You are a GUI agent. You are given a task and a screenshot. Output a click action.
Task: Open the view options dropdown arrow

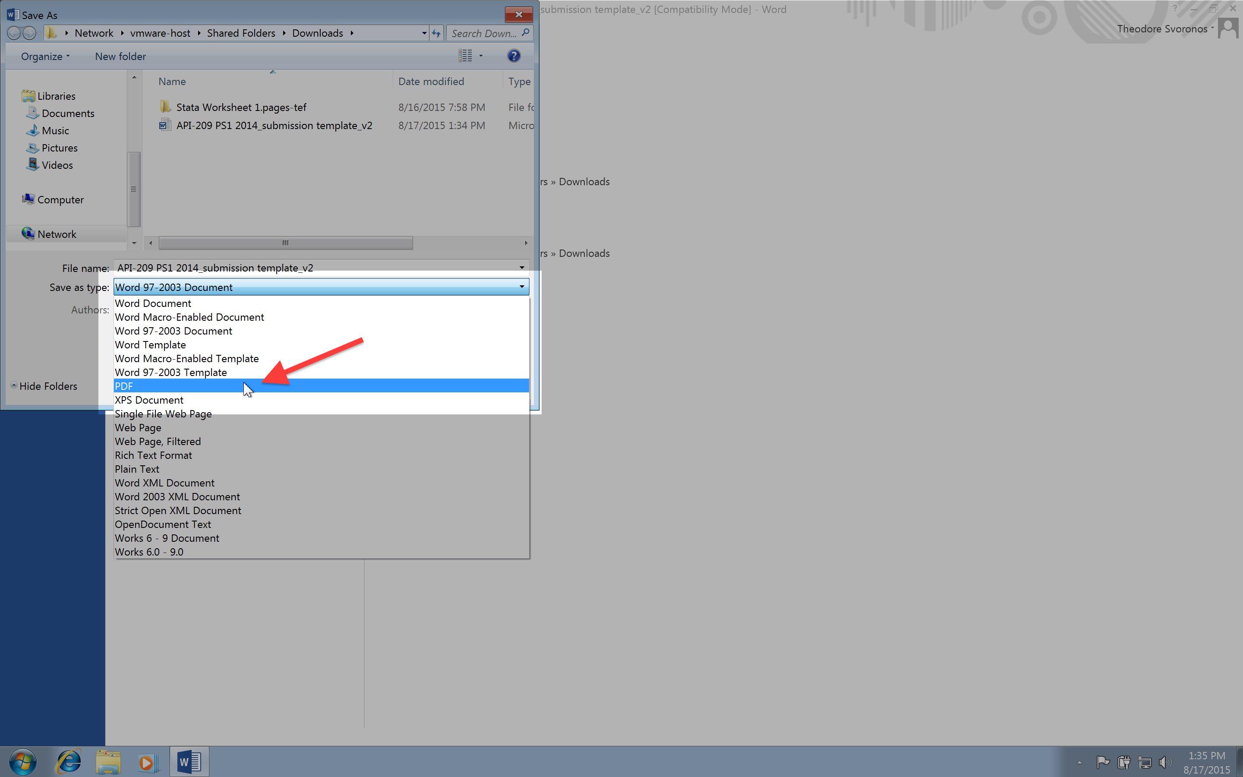pos(481,56)
